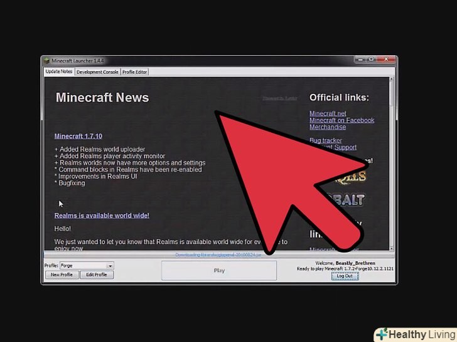Click the news panel scrollbar up arrow
Screen dimensions: 457x342
coord(392,79)
